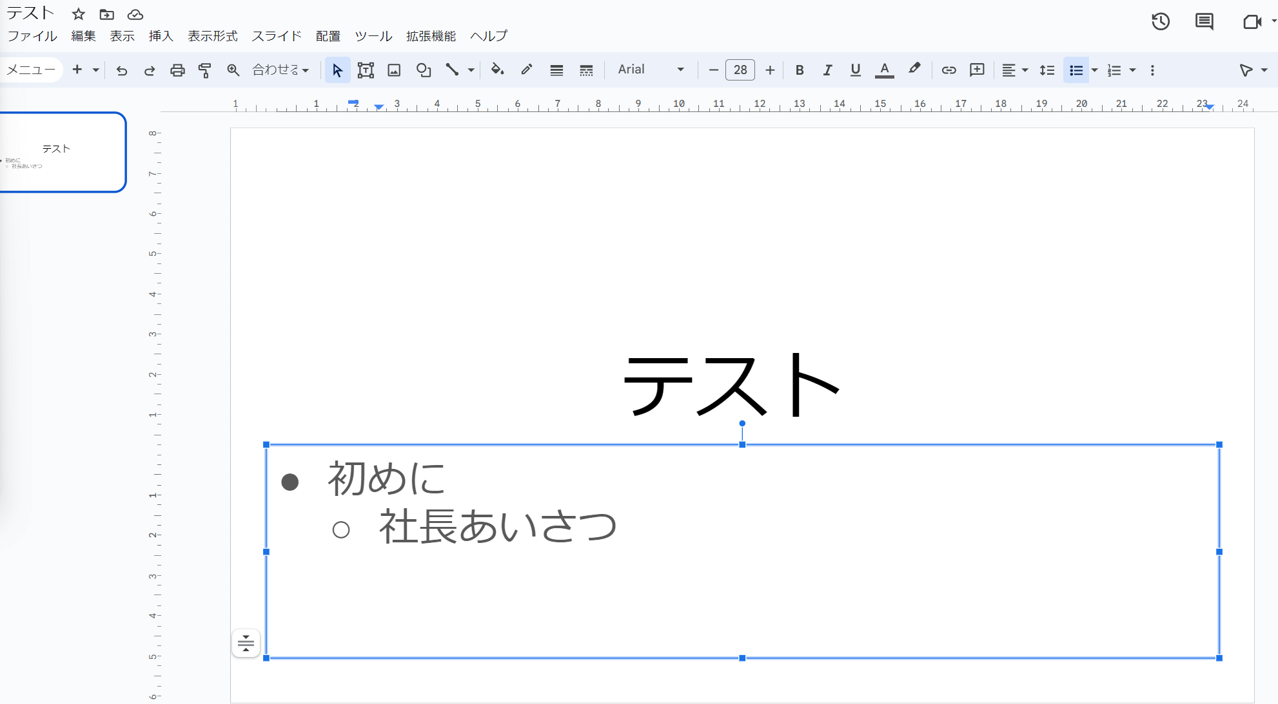Select the テスト slide thumbnail

point(63,152)
